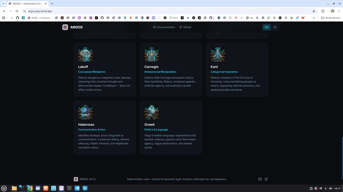This screenshot has height=192, width=343.
Task: Open Telegram from the taskbar
Action: coord(77,188)
